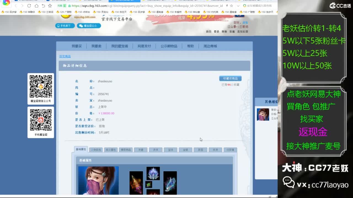This screenshot has width=353, height=198.
Task: Open the 150 神仙眷 bookmark
Action: 192,12
